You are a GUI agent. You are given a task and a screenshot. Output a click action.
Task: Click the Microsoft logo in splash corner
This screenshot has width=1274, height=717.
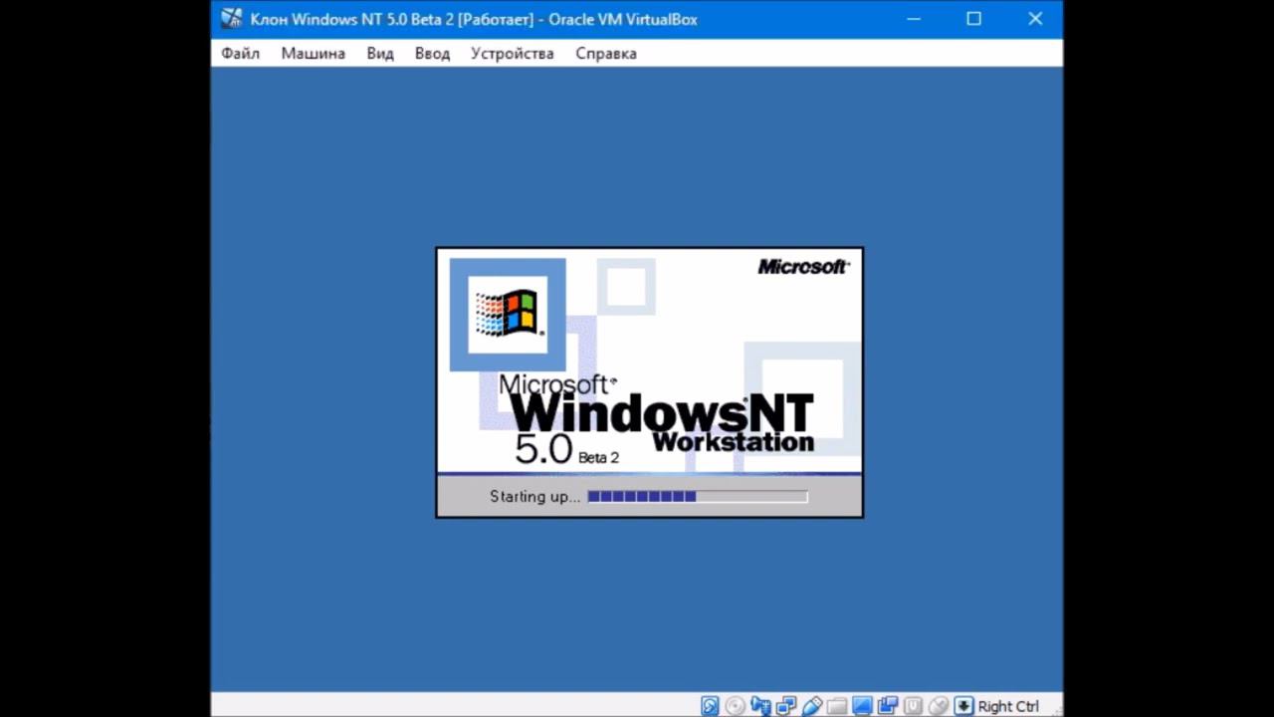pos(803,267)
